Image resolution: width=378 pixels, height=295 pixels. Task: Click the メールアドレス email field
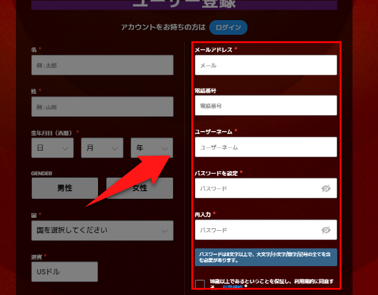(x=265, y=65)
